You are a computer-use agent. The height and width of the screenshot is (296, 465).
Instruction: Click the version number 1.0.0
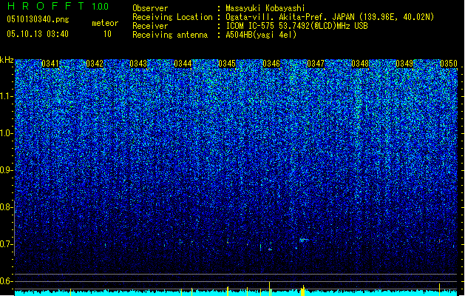(101, 7)
